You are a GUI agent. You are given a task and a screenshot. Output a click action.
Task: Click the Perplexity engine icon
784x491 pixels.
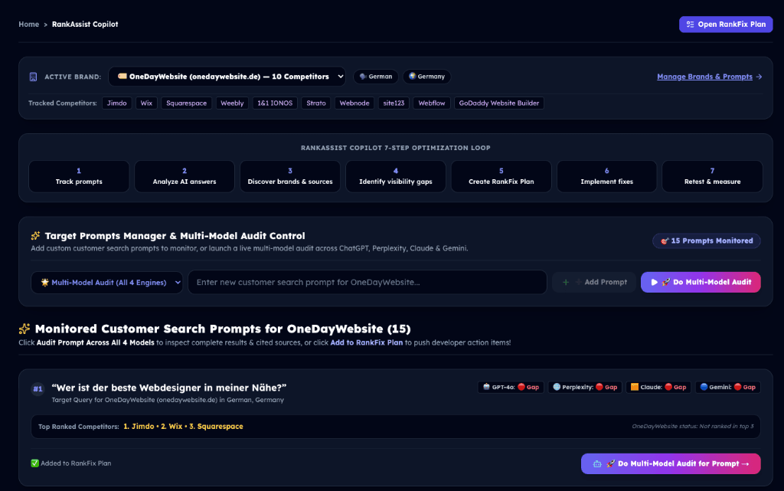click(557, 387)
